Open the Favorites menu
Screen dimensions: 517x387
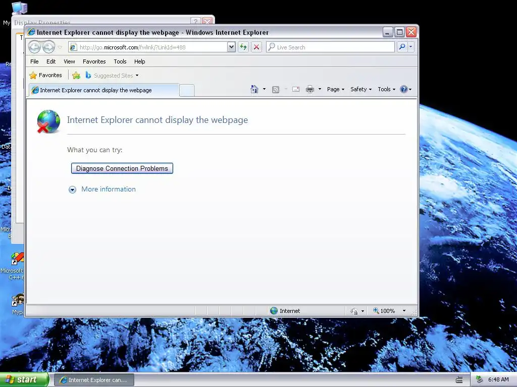point(94,61)
